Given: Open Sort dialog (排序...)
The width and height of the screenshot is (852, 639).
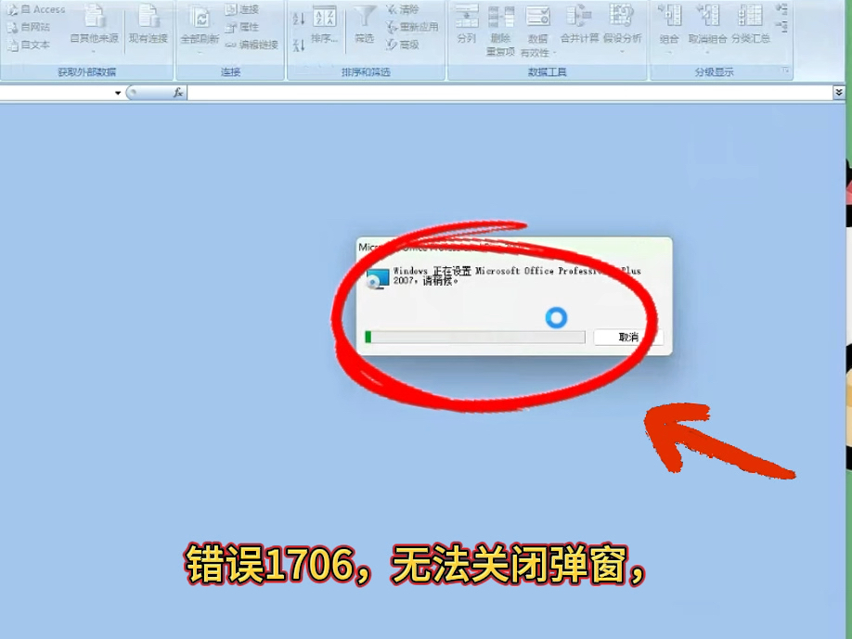Looking at the screenshot, I should (325, 24).
